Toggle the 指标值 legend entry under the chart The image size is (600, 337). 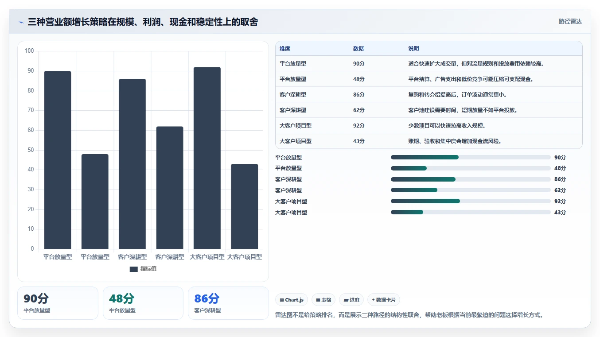click(143, 269)
